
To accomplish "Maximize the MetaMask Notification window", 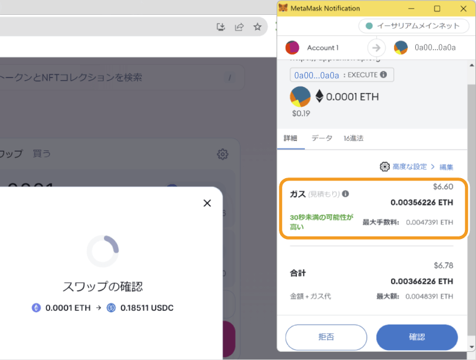I will 437,9.
